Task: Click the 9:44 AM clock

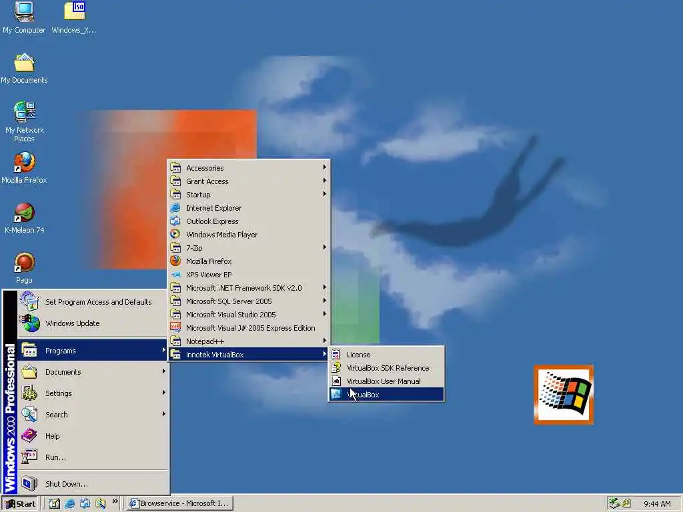Action: (657, 504)
